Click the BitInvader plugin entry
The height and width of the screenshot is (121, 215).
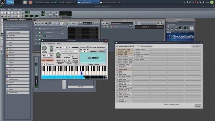click(x=17, y=36)
